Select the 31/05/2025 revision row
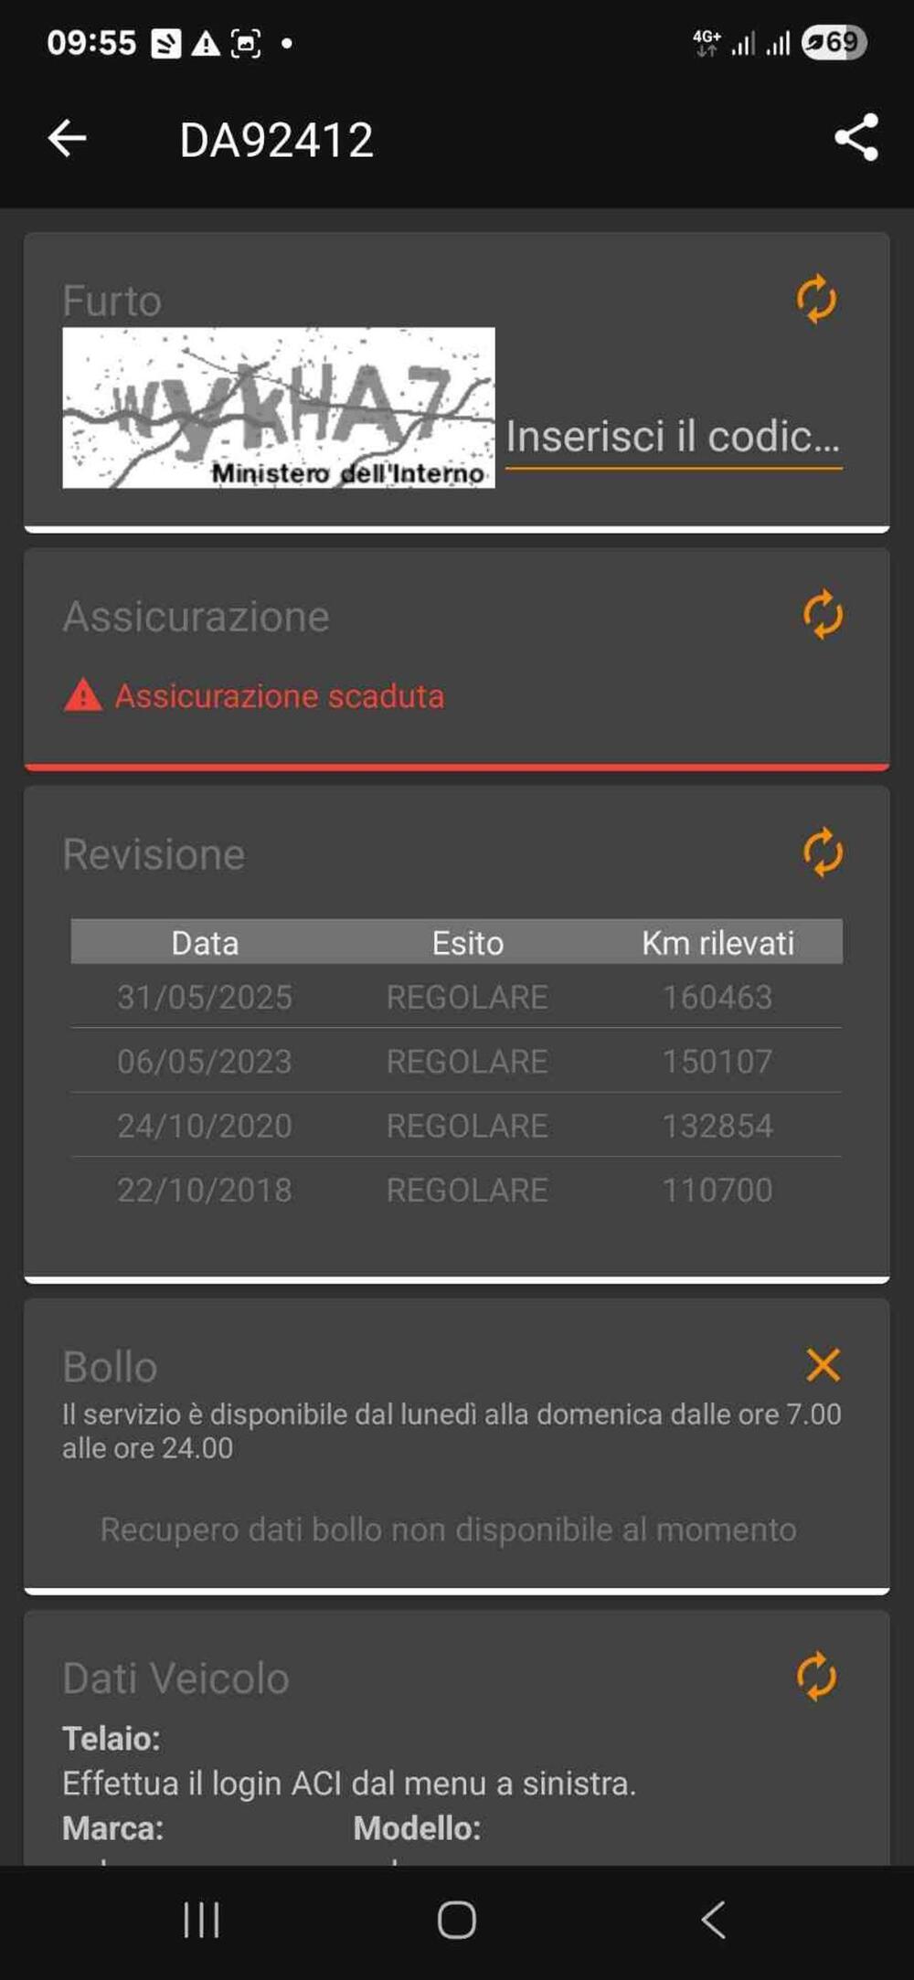The width and height of the screenshot is (914, 1980). [x=456, y=997]
